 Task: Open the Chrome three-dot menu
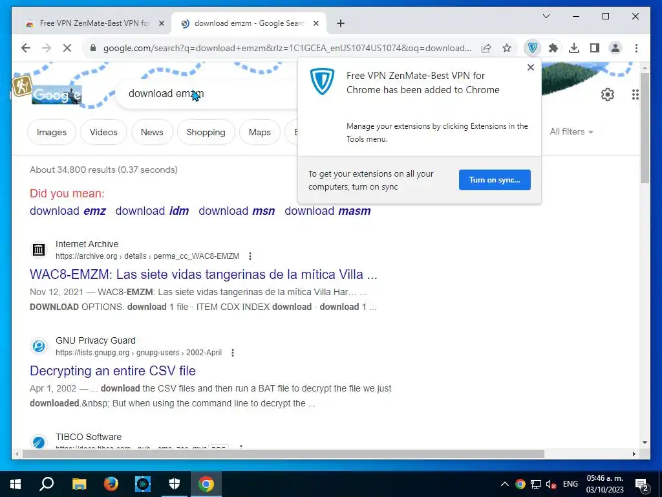(x=636, y=48)
